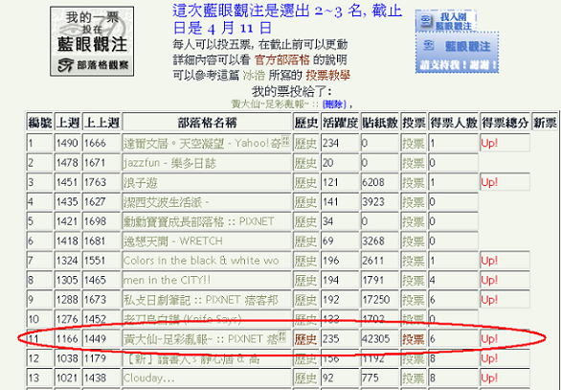Click the 藍眼觀注 請支持我 banner badge
Image resolution: width=561 pixels, height=390 pixels.
458,53
